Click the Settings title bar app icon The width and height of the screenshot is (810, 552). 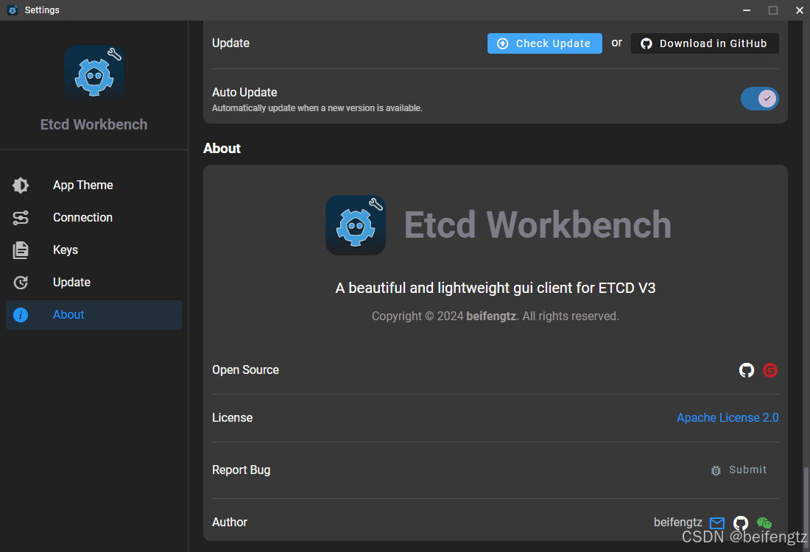tap(13, 10)
